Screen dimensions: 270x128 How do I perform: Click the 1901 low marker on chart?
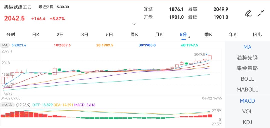[12, 84]
